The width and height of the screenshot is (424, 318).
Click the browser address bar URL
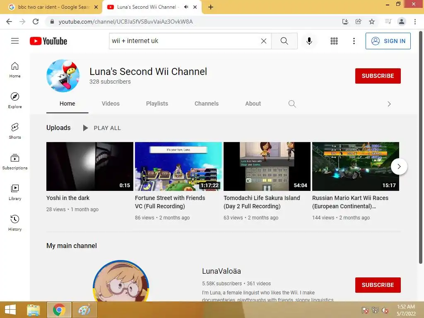[125, 22]
